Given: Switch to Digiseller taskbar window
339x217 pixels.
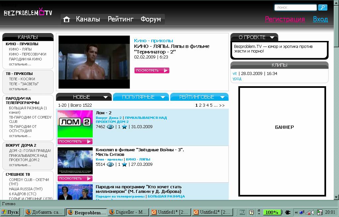Looking at the screenshot, I should (x=128, y=212).
